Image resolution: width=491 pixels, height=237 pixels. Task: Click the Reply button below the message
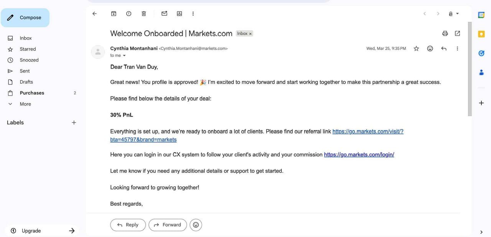128,225
